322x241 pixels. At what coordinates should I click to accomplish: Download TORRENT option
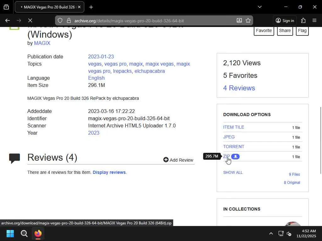pos(234,147)
